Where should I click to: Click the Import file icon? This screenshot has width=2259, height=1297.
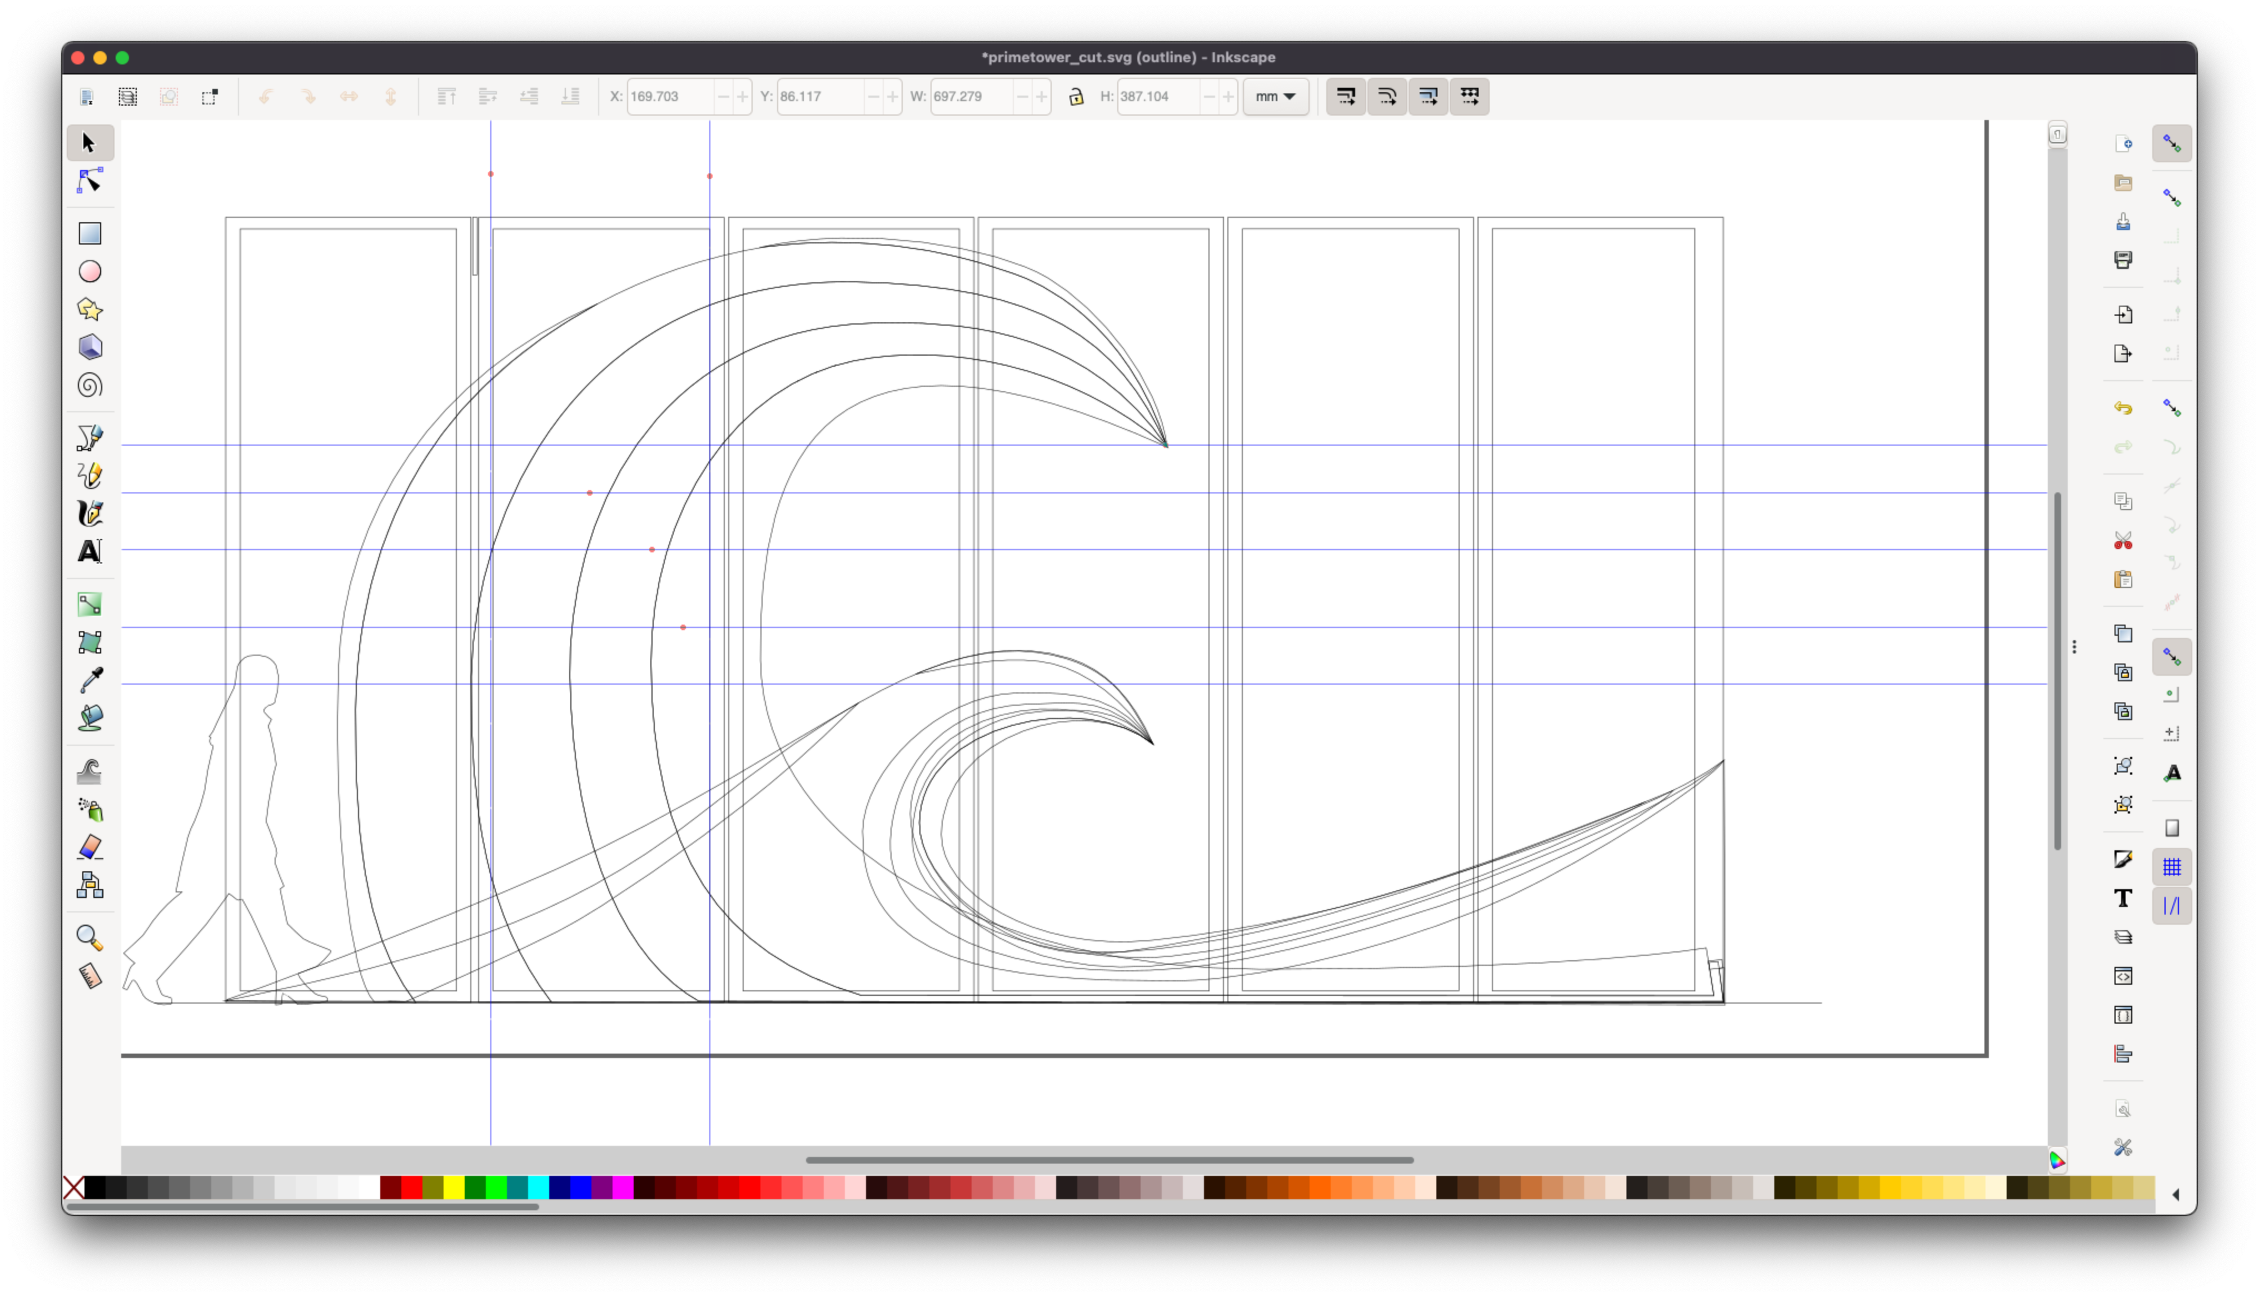[x=2123, y=315]
